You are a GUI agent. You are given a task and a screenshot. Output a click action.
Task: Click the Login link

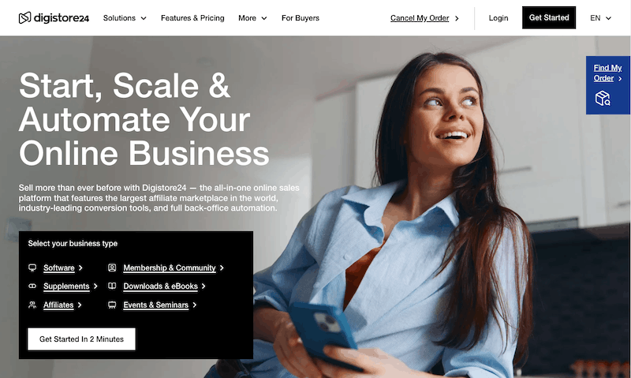click(498, 18)
